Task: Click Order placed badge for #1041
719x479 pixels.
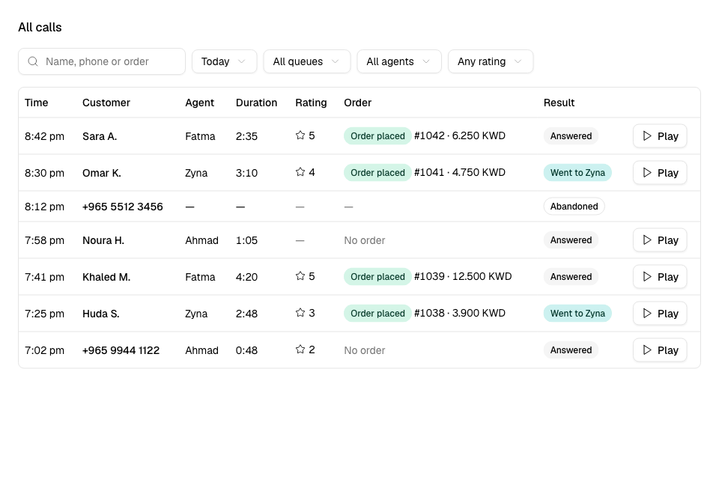Action: 377,172
